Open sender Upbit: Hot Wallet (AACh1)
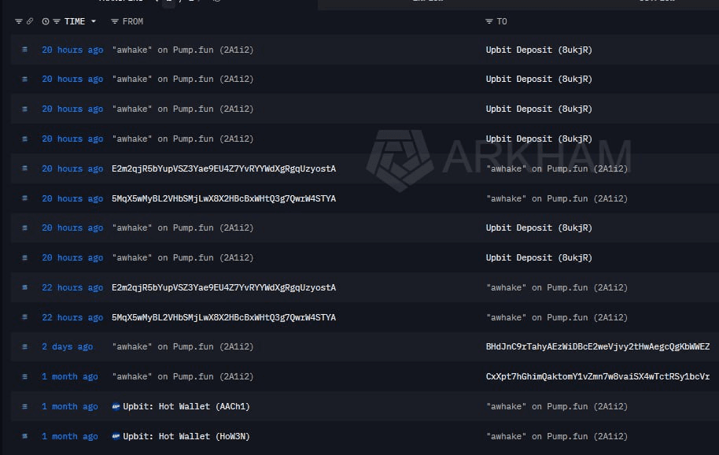Viewport: 719px width, 455px height. coord(186,406)
